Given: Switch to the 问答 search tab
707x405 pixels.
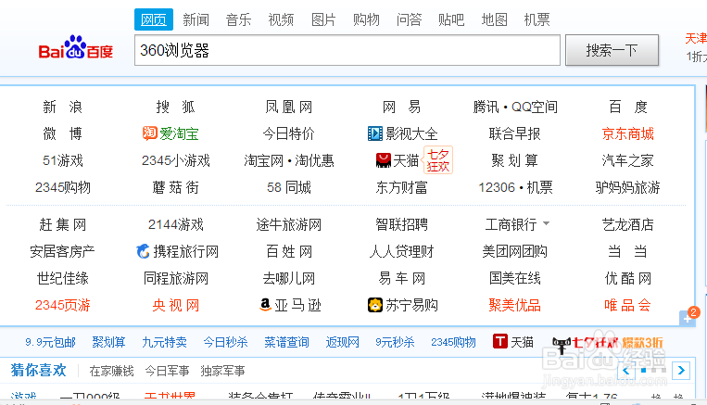Looking at the screenshot, I should [x=409, y=19].
